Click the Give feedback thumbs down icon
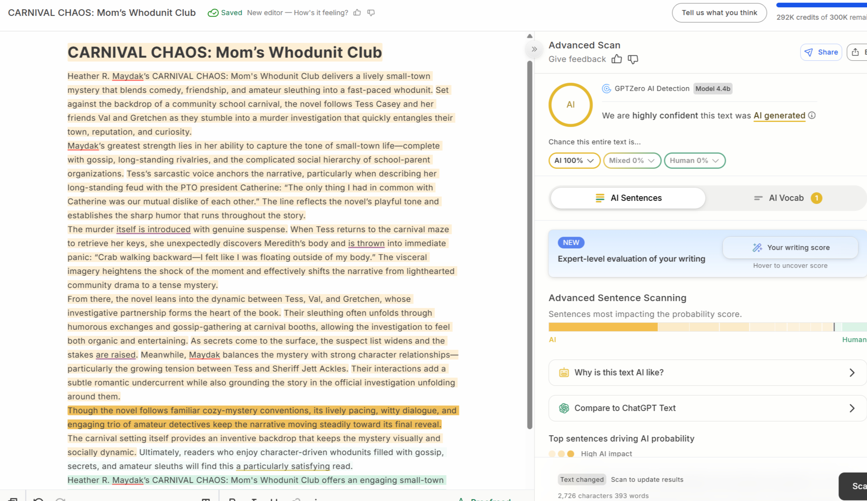The width and height of the screenshot is (867, 501). 633,59
